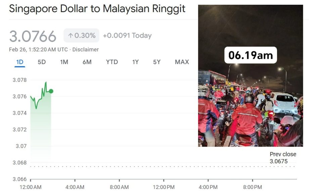Click the 06.19am timestamp caption on photo
The height and width of the screenshot is (194, 309).
pyautogui.click(x=251, y=55)
